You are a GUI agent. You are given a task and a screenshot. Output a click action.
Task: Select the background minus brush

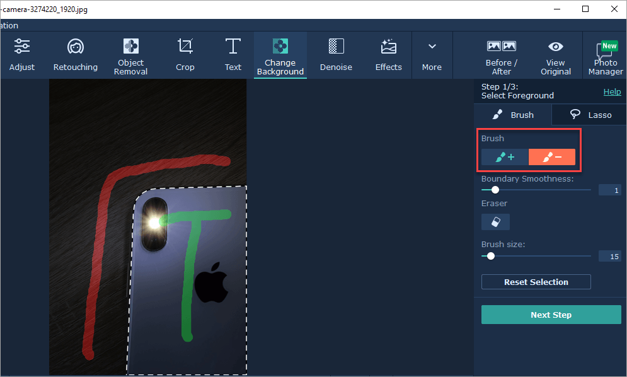pos(552,157)
